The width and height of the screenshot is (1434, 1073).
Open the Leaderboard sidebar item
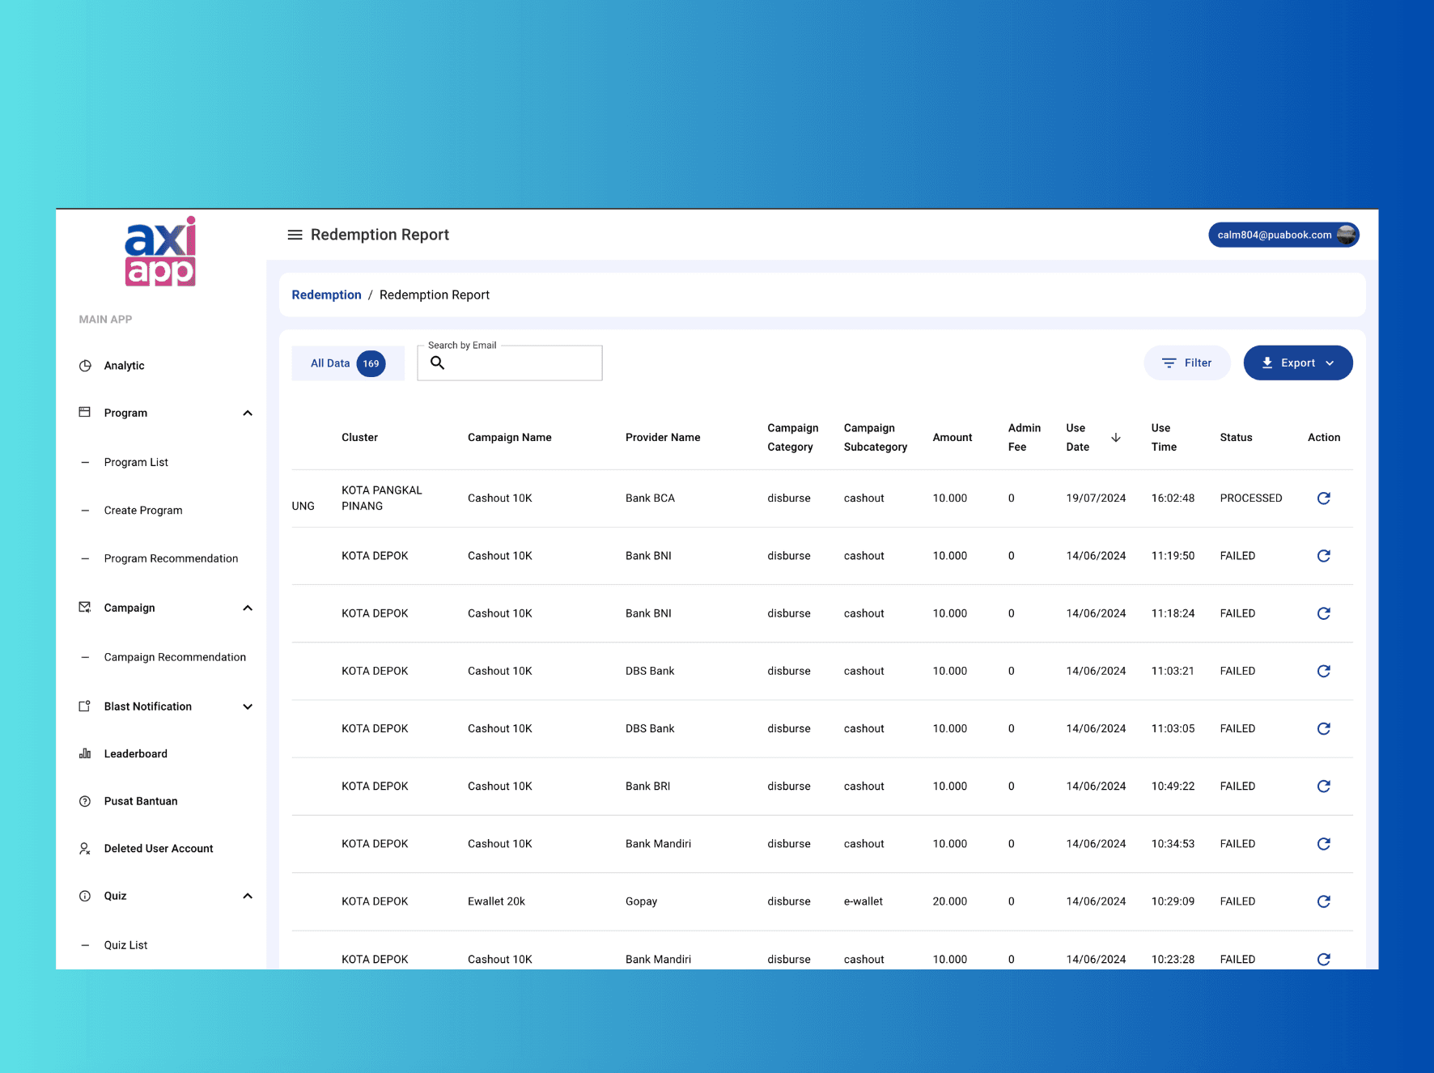pyautogui.click(x=135, y=753)
